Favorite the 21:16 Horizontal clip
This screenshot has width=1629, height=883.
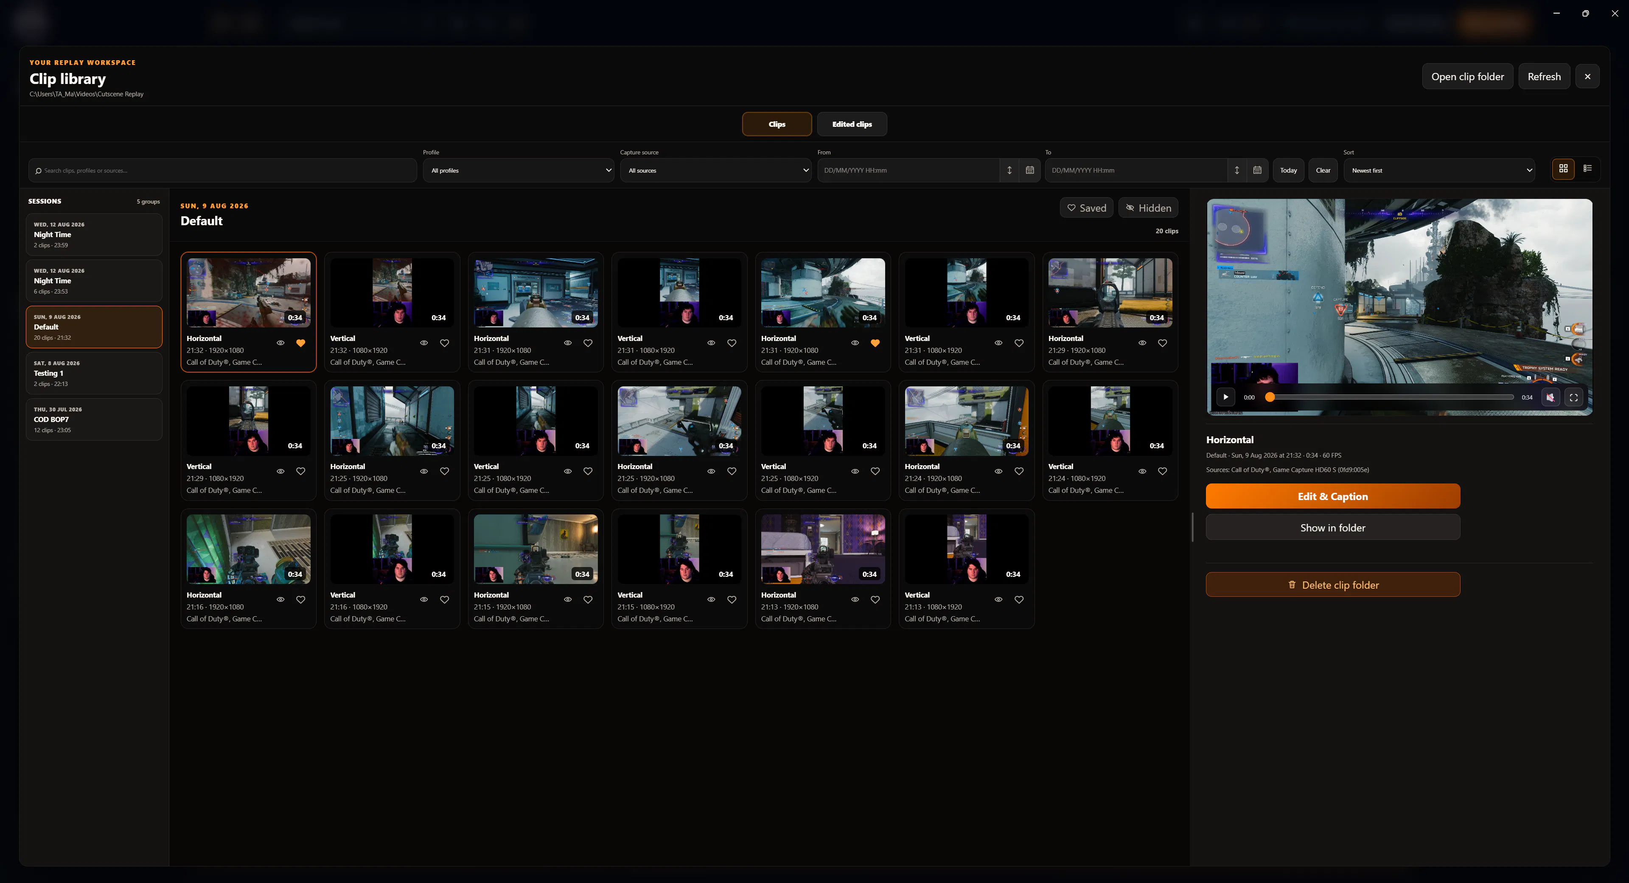(x=301, y=600)
